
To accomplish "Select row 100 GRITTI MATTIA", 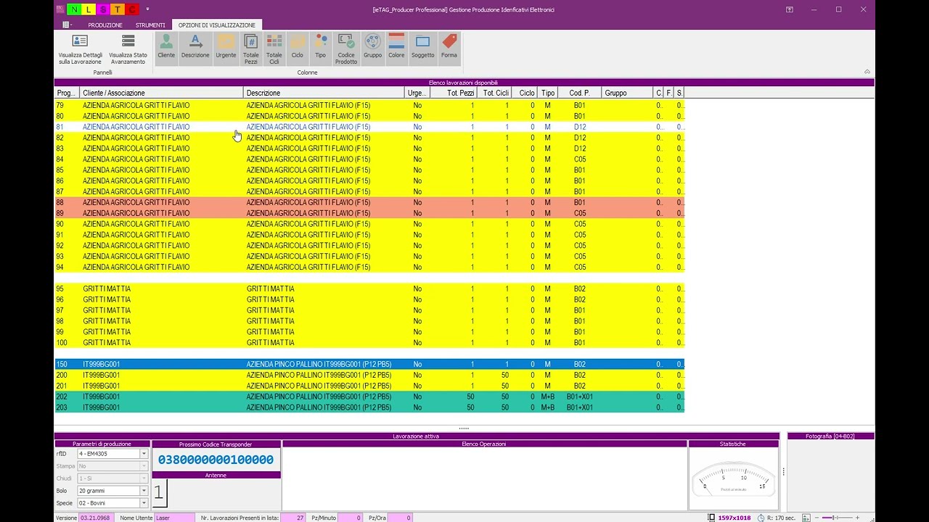I will [x=369, y=342].
